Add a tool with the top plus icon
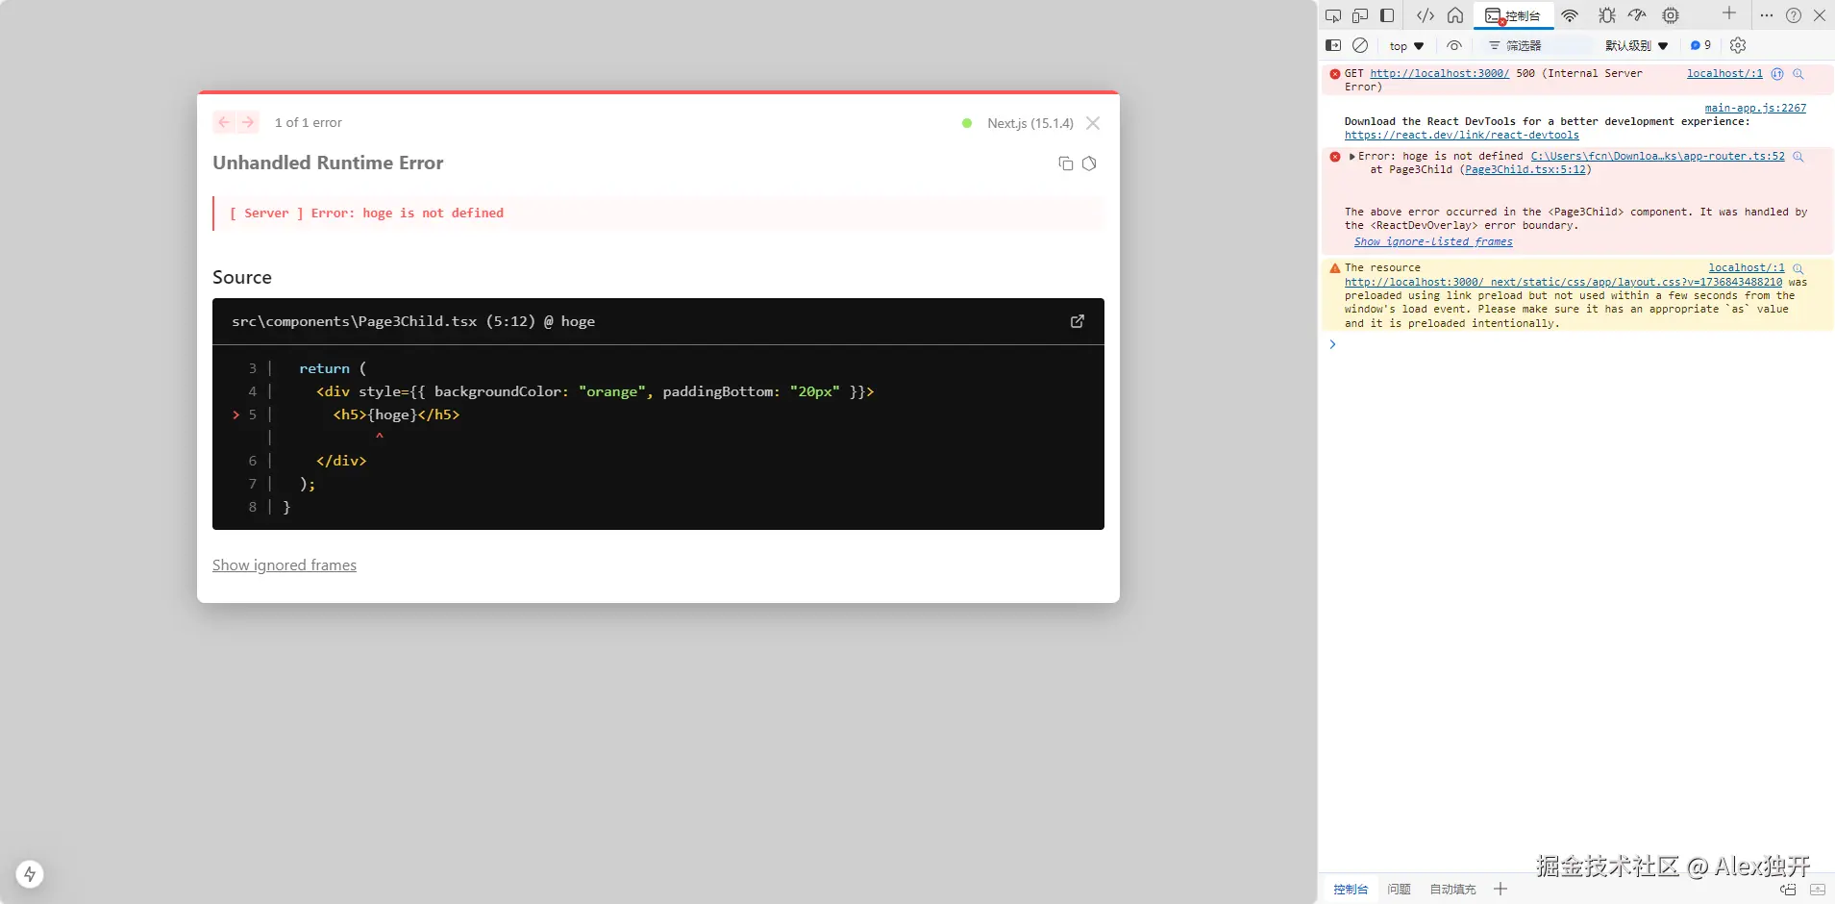This screenshot has width=1835, height=904. click(1729, 13)
